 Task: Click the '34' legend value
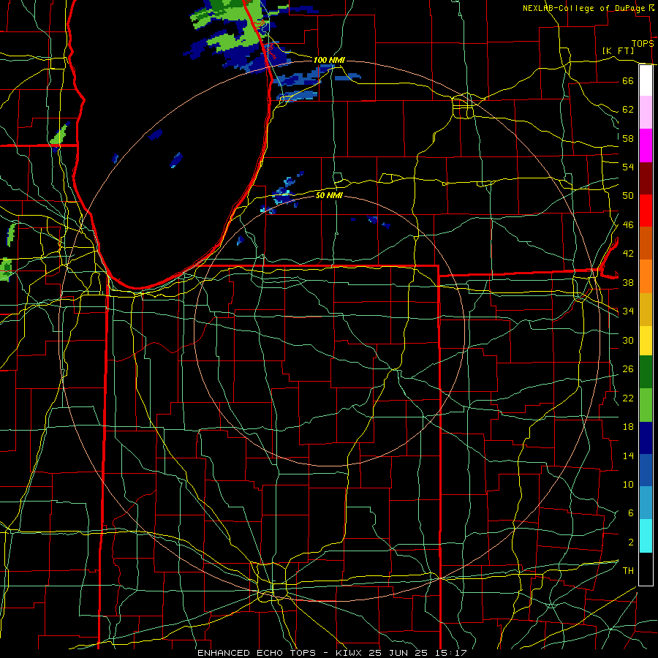pos(628,311)
